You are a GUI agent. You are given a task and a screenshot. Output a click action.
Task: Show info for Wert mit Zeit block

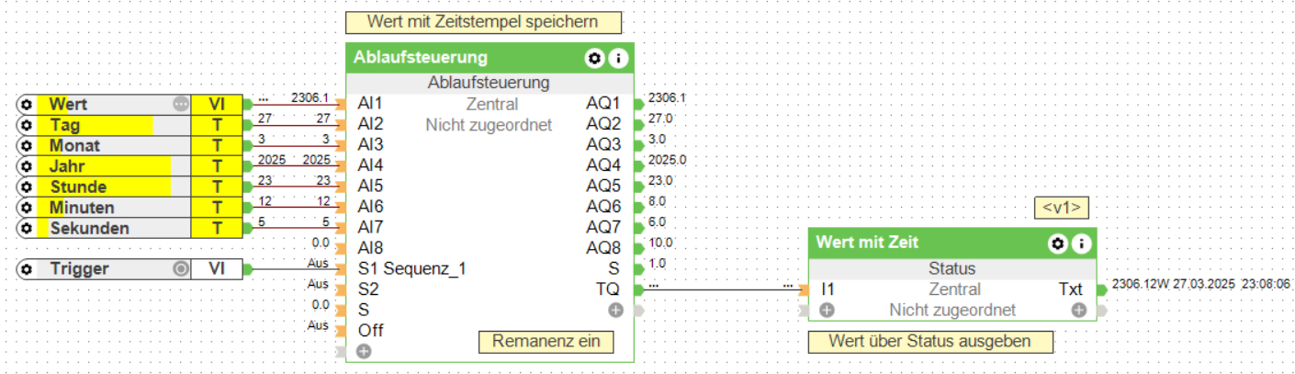1081,244
